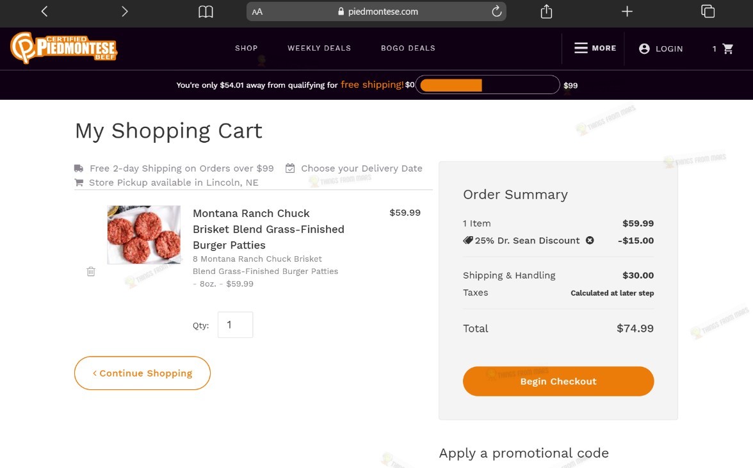753x468 pixels.
Task: Reload the page with the refresh icon
Action: pyautogui.click(x=497, y=11)
